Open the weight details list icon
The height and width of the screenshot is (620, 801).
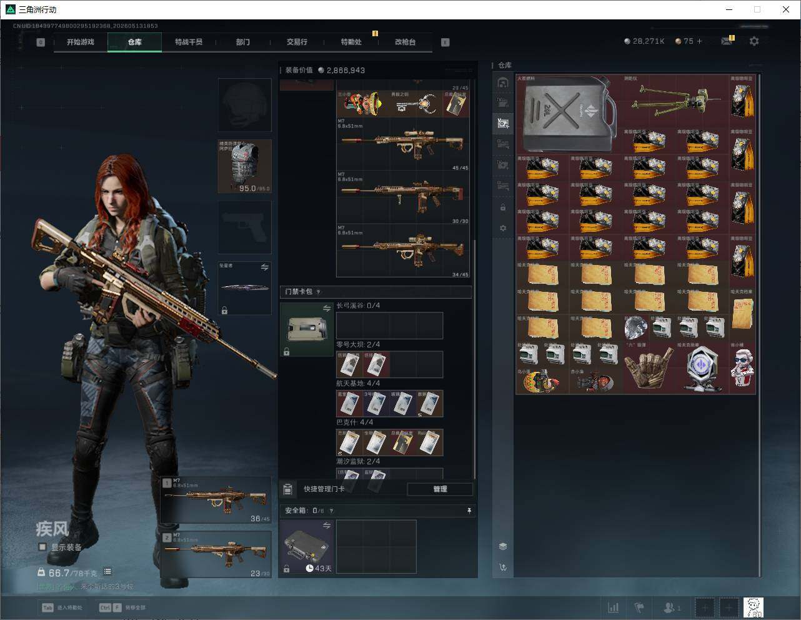107,571
